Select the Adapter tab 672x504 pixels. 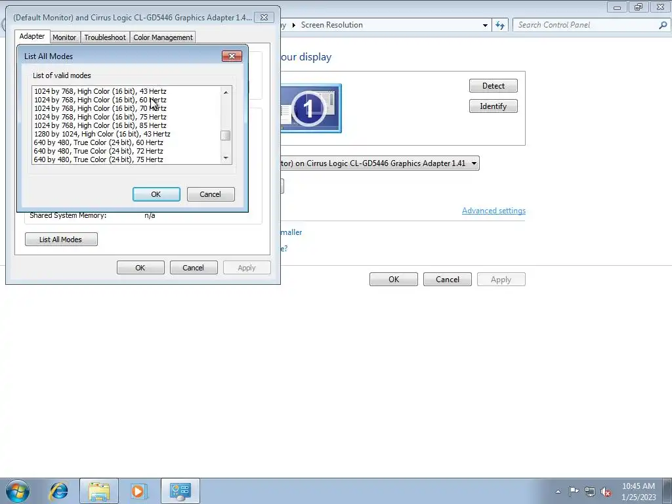32,37
